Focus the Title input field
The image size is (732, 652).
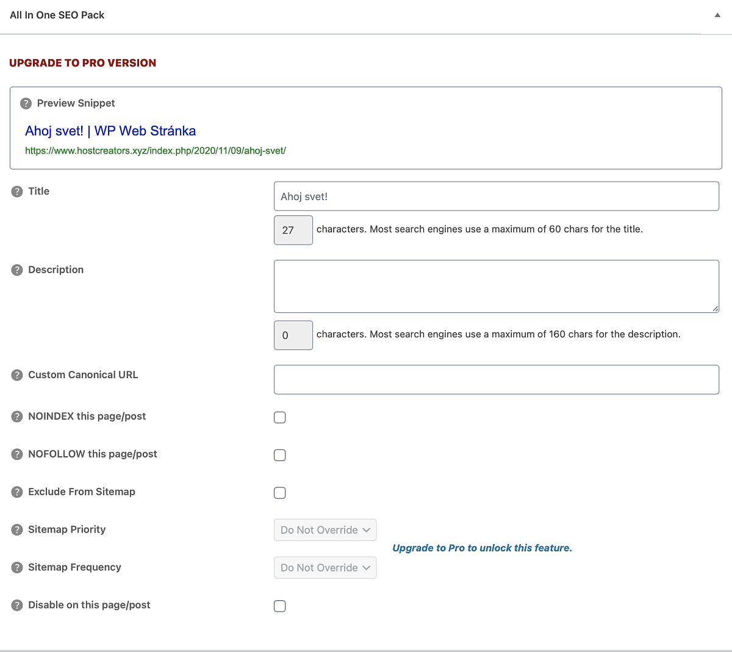coord(497,196)
